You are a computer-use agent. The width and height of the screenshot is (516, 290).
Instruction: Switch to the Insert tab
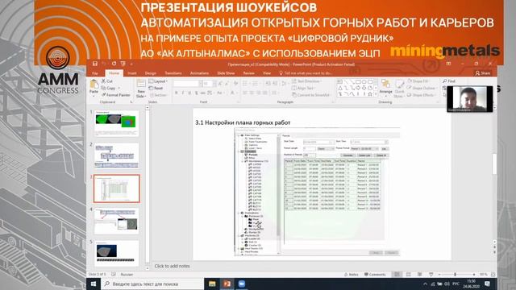coord(132,73)
